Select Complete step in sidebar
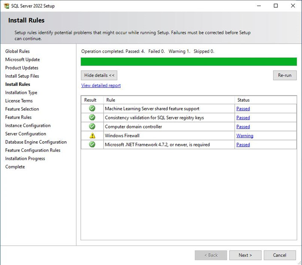 coord(15,167)
